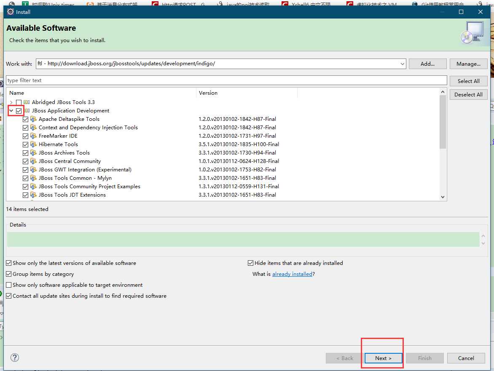Click the Cancel button
The width and height of the screenshot is (494, 371).
pos(466,358)
